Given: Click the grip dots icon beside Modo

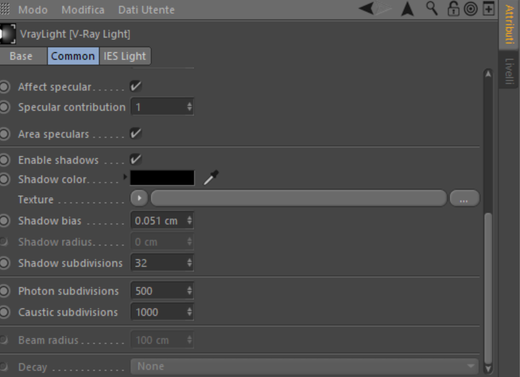Looking at the screenshot, I should [x=5, y=8].
